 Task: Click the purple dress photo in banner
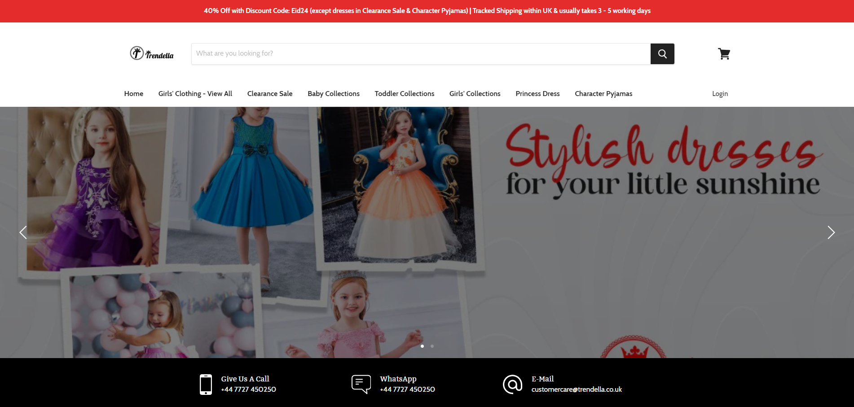click(x=94, y=188)
